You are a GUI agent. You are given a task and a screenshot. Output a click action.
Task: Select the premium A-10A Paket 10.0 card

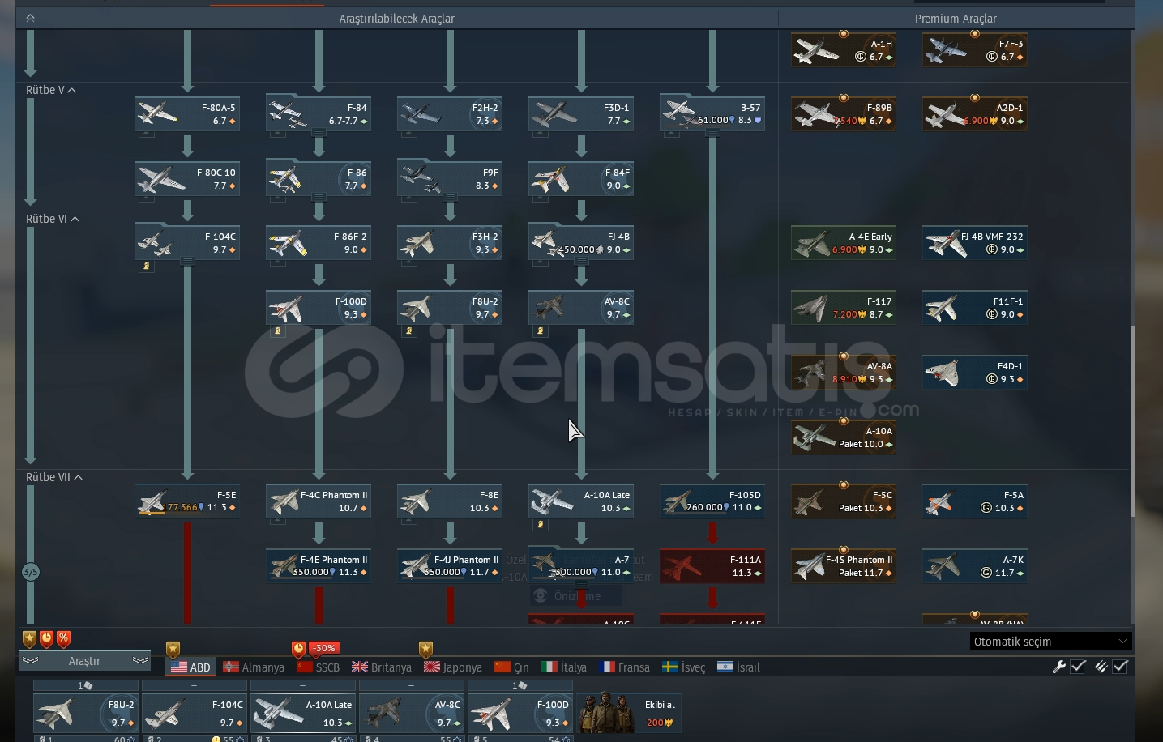tap(844, 437)
